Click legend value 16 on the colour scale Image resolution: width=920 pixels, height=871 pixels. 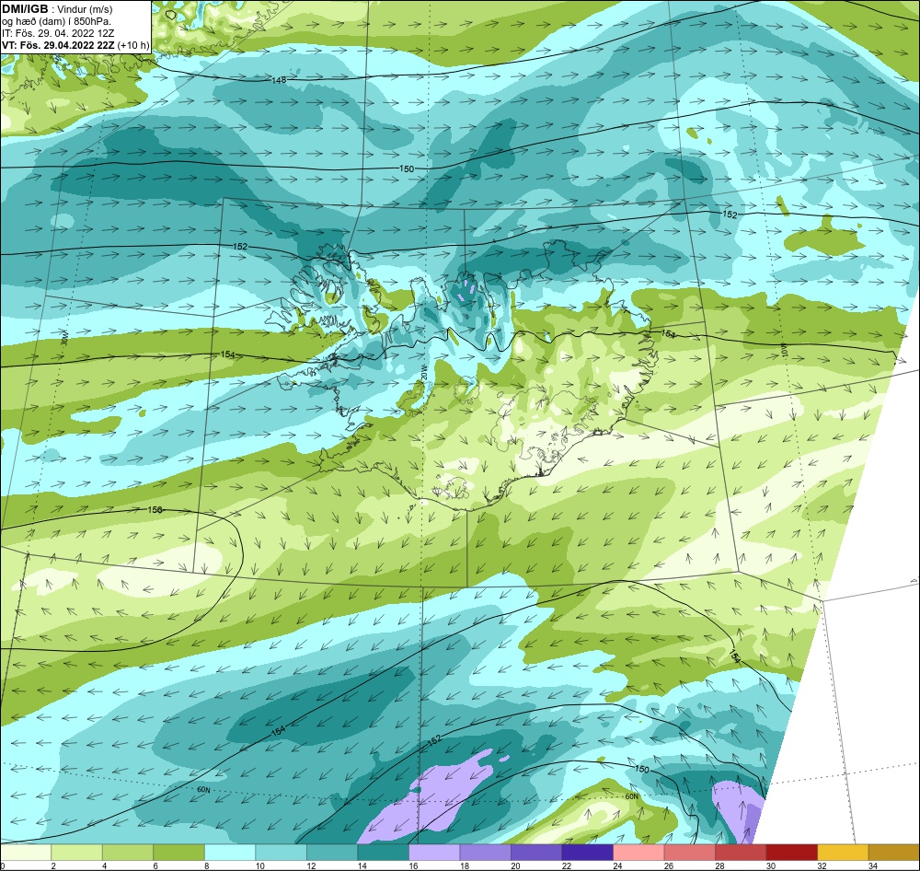(x=413, y=865)
